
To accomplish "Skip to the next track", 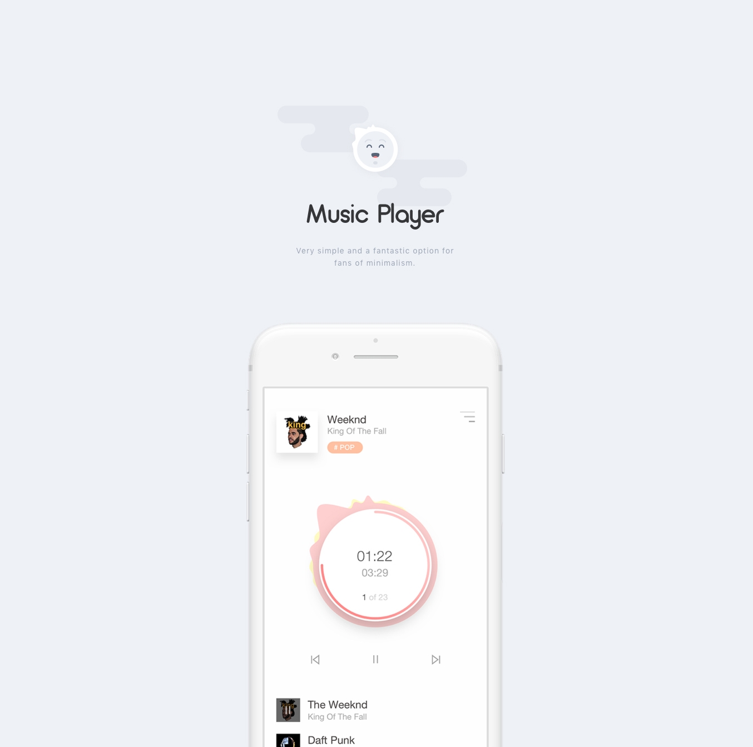I will pyautogui.click(x=436, y=660).
